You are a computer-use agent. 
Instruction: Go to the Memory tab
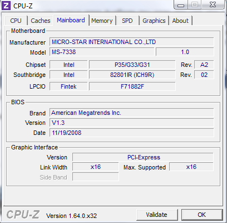coord(102,21)
